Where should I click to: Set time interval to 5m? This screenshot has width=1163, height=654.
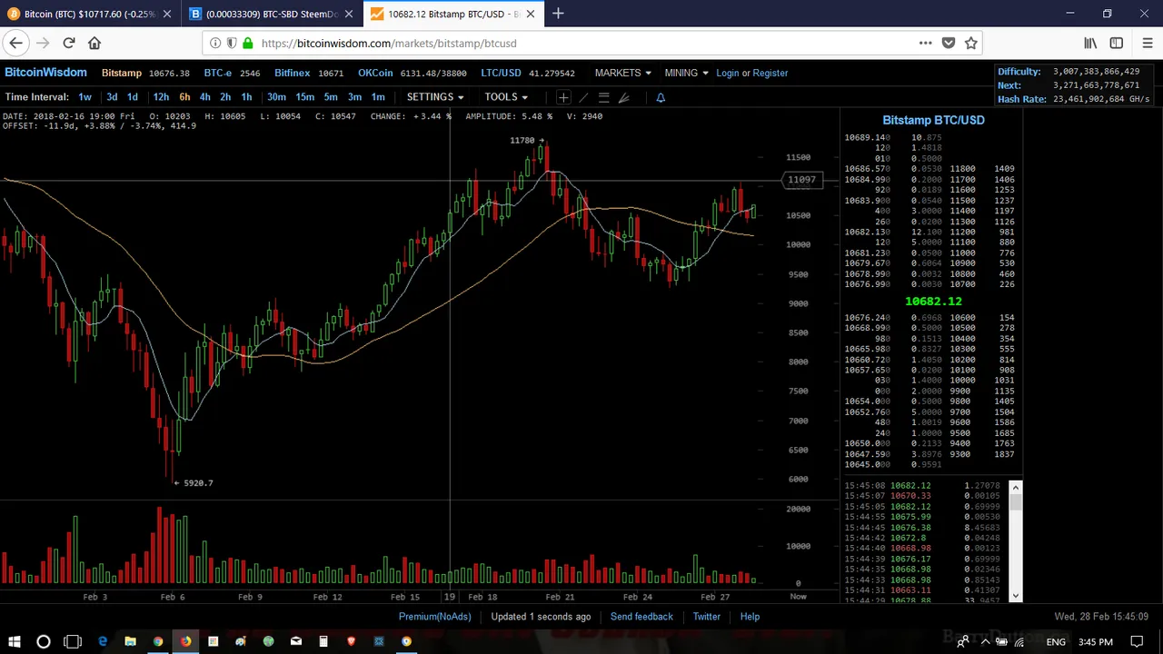[331, 97]
